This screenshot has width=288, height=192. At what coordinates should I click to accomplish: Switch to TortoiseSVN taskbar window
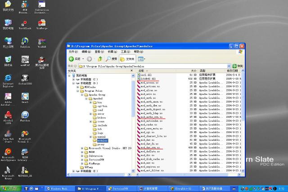tap(121, 188)
